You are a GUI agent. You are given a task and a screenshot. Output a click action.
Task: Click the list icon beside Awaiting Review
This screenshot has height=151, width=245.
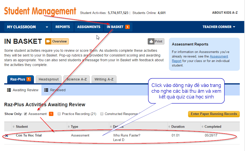[9, 90]
